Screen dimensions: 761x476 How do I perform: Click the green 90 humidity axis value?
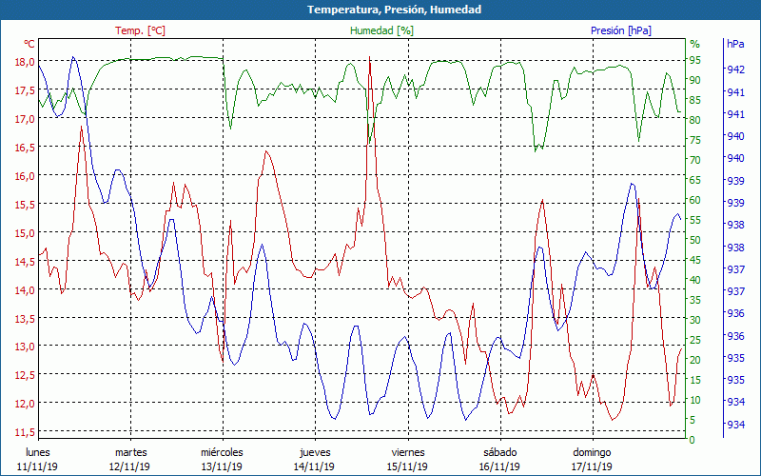[x=695, y=80]
